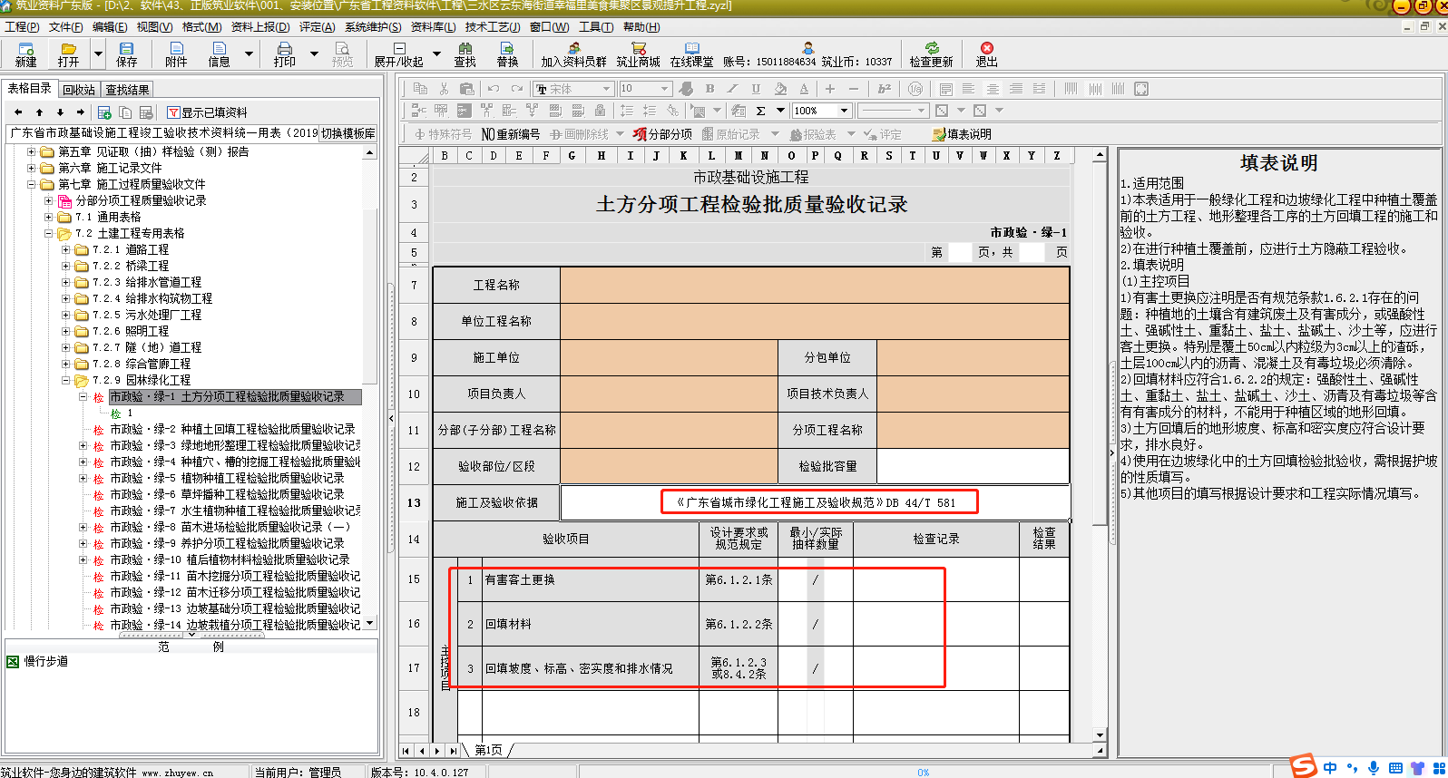Click the microphone icon in IME bar

[1373, 768]
